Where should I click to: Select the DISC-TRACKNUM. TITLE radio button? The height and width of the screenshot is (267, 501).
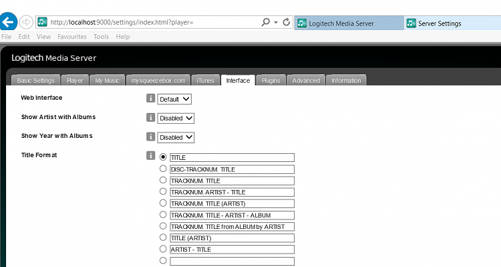(163, 169)
